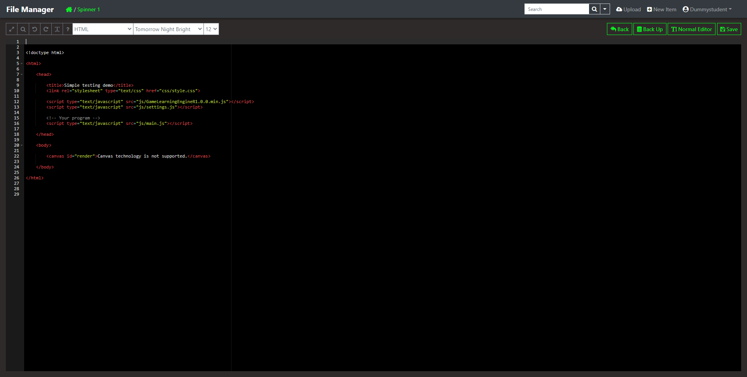Submit search with the top magnifier button

click(x=594, y=9)
